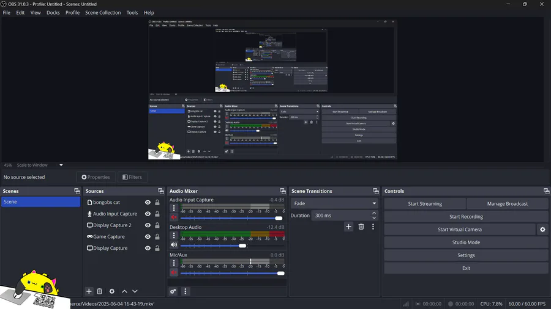
Task: Open the Scene Collection menu
Action: coord(103,13)
